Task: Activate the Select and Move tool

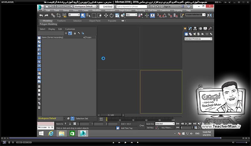Action: 106,15
